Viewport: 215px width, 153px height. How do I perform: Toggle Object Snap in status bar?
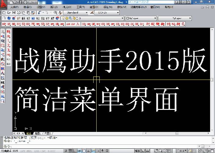point(84,151)
